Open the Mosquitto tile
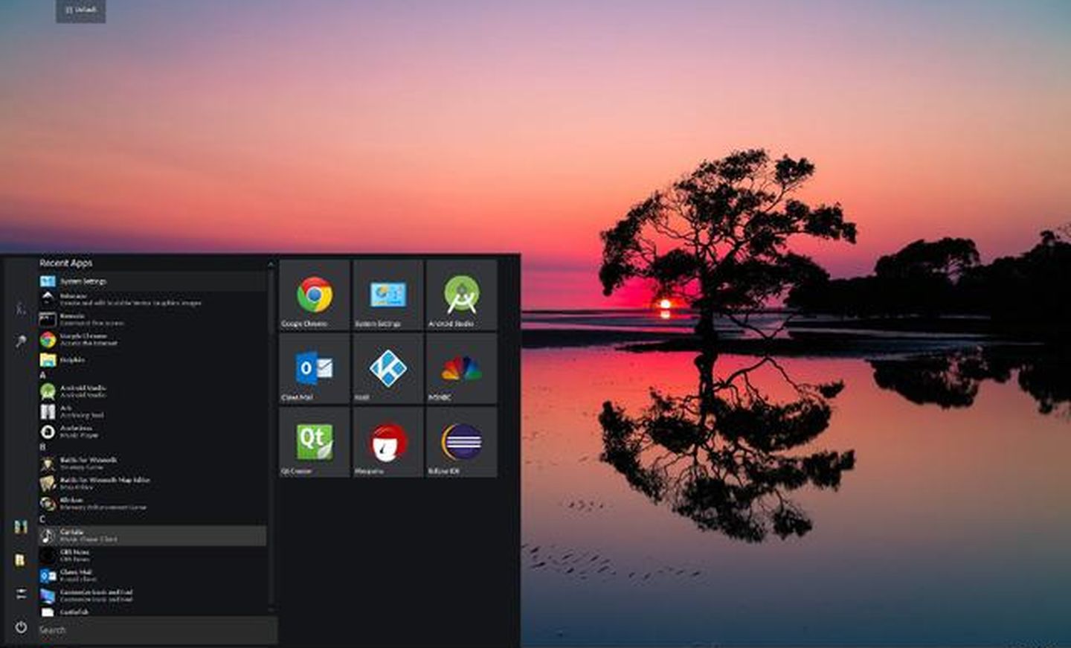Image resolution: width=1071 pixels, height=648 pixels. point(386,444)
